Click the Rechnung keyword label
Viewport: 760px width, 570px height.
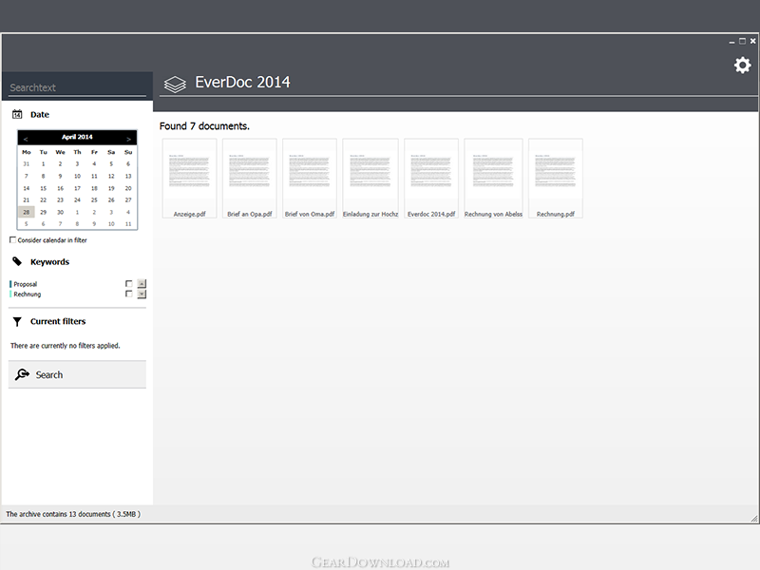click(x=28, y=294)
